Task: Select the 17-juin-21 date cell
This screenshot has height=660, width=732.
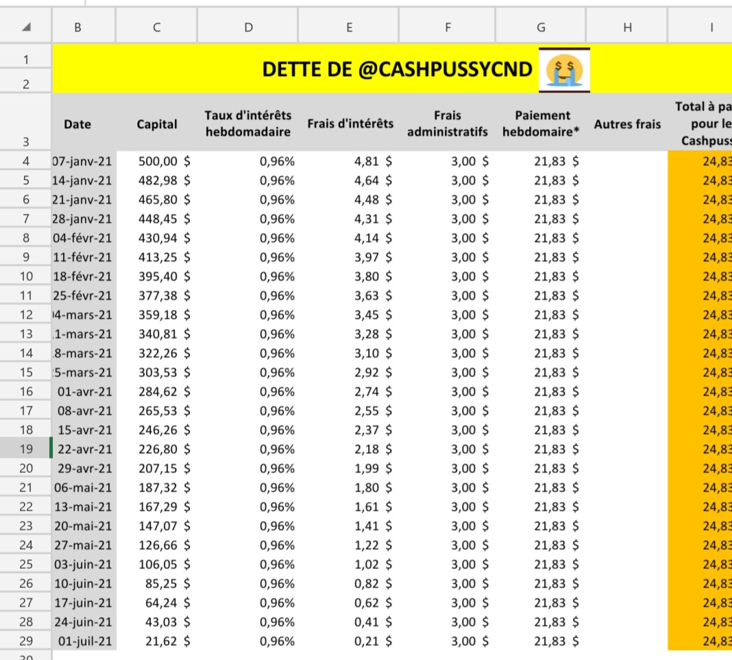Action: [x=84, y=602]
